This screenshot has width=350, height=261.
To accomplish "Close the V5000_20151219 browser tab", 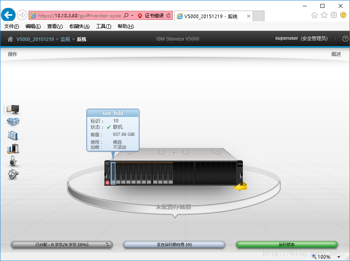I will [x=248, y=16].
